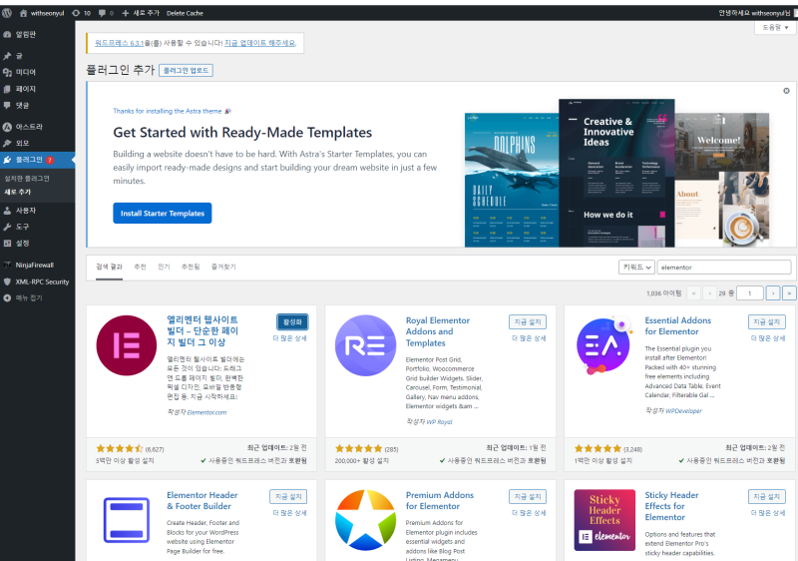Go to next page of results

click(x=773, y=293)
